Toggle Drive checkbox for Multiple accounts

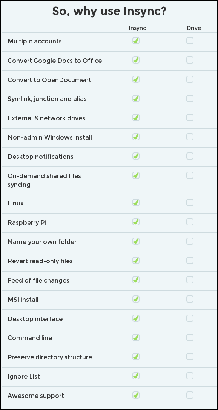pos(190,41)
